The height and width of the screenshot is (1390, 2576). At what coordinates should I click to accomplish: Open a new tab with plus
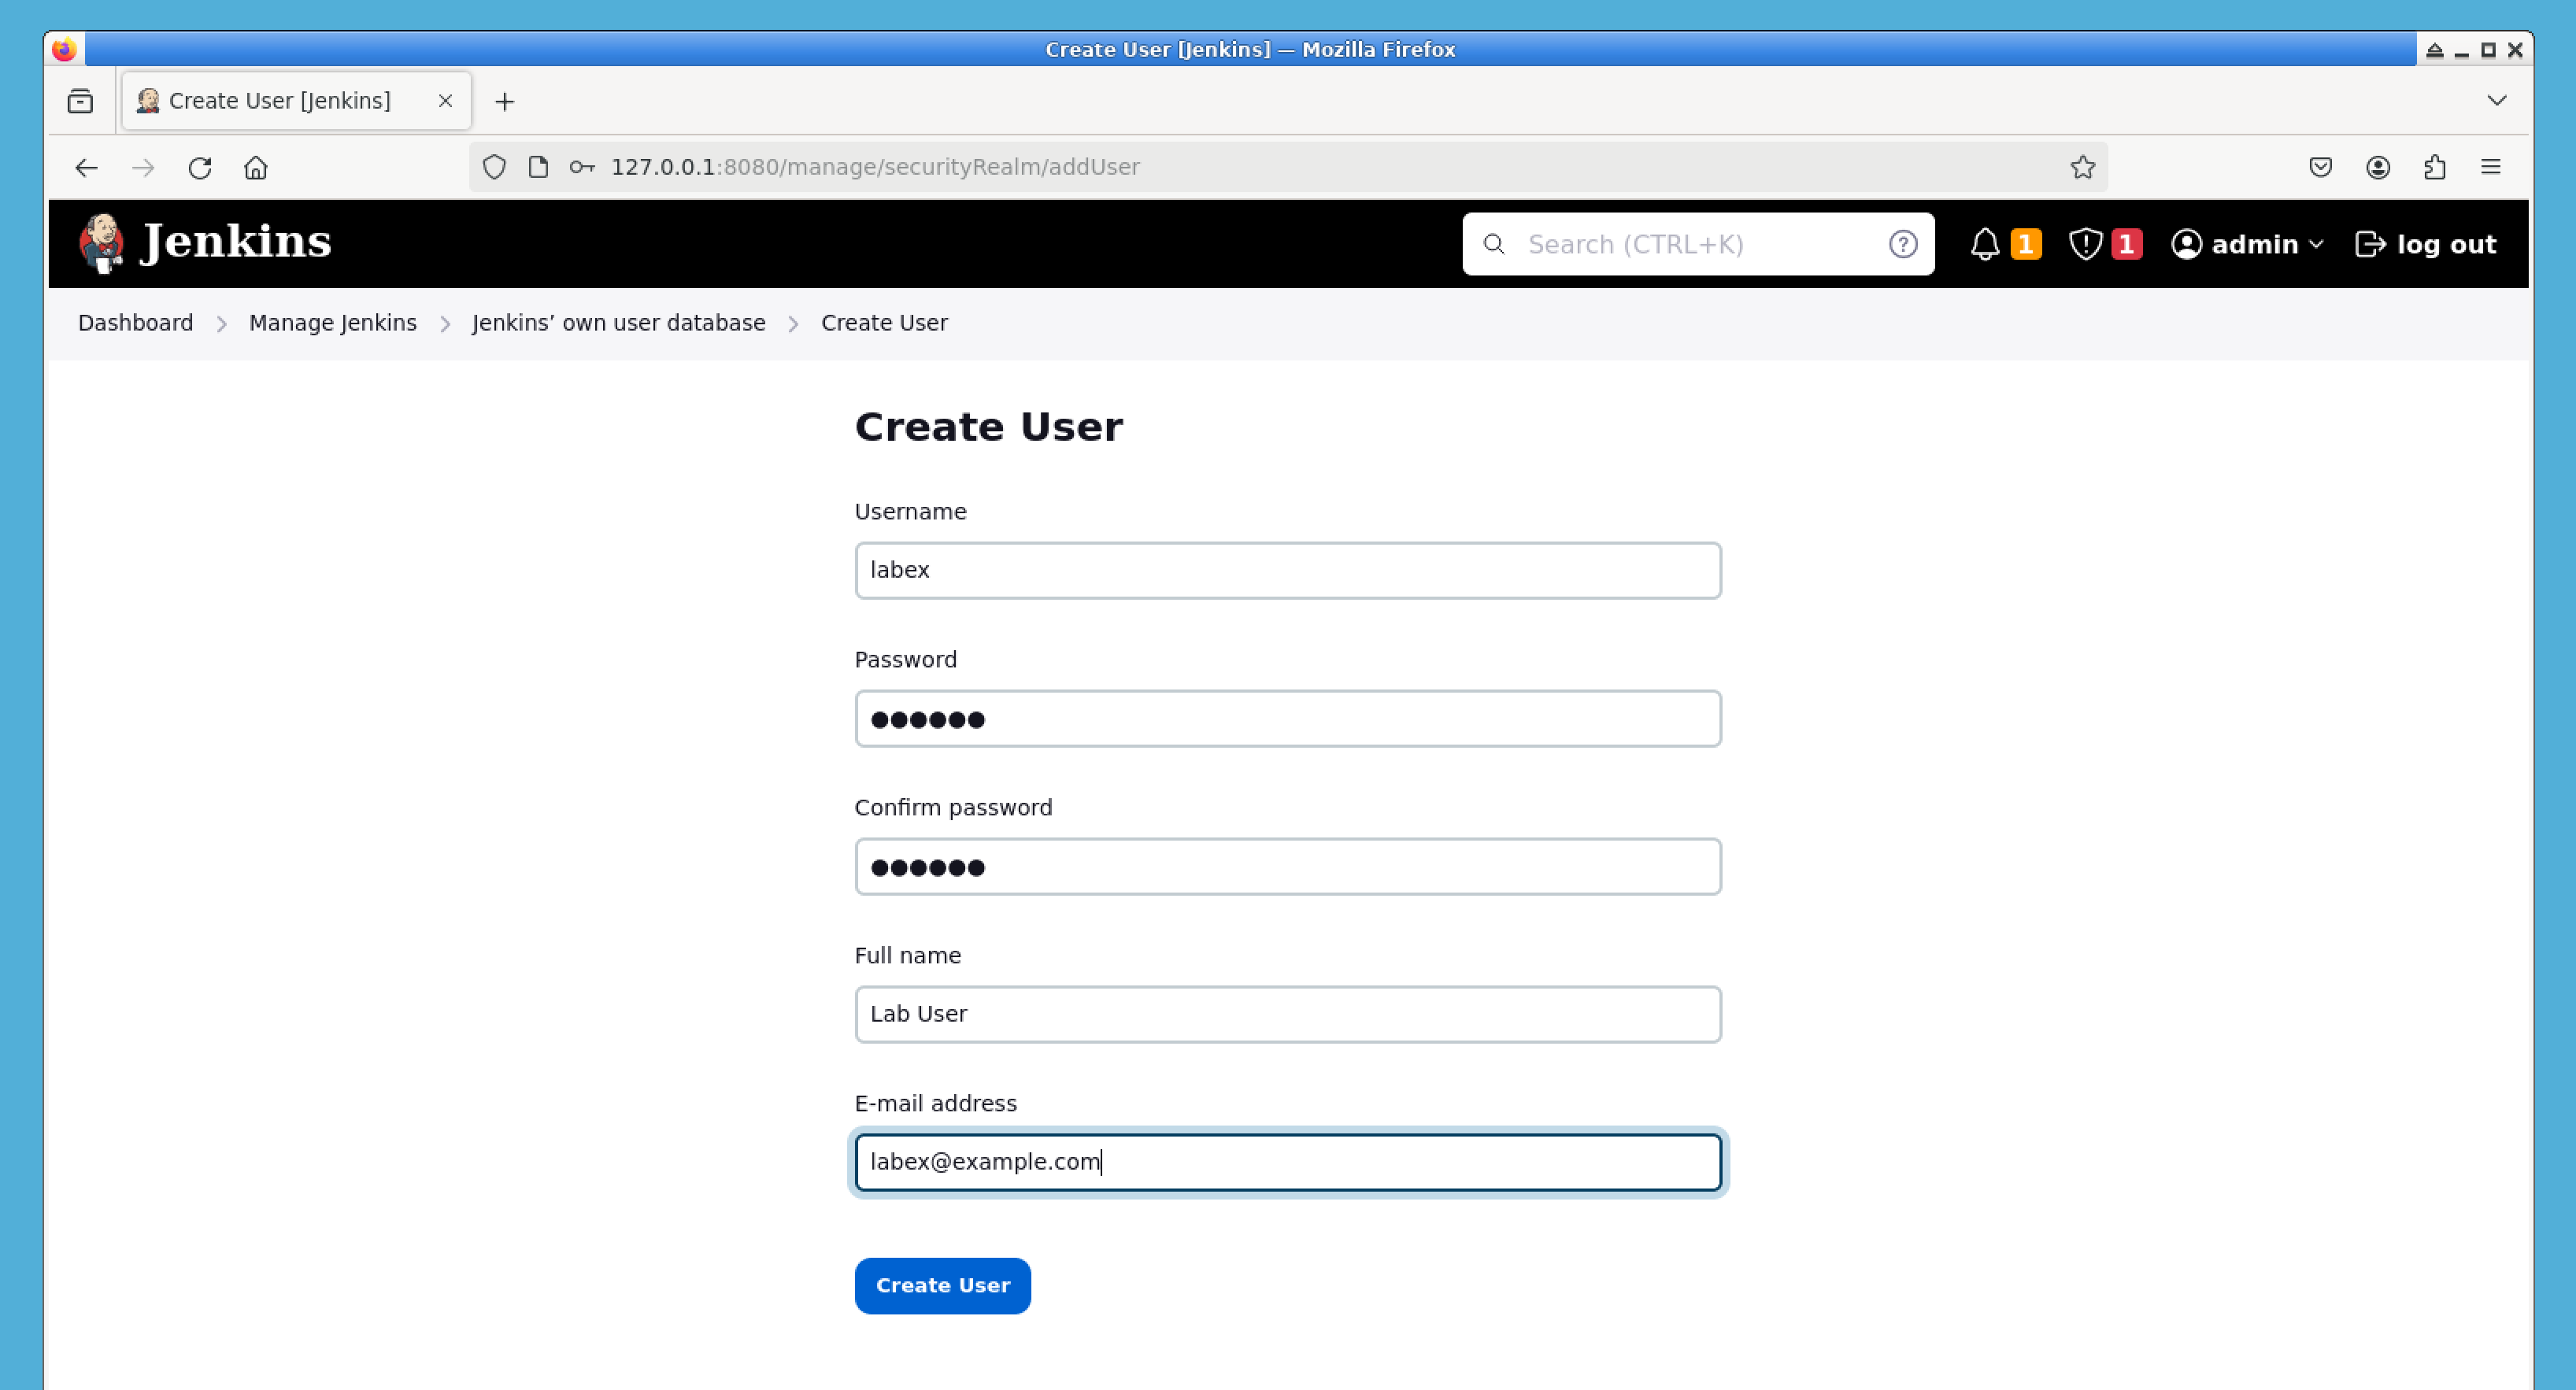505,102
